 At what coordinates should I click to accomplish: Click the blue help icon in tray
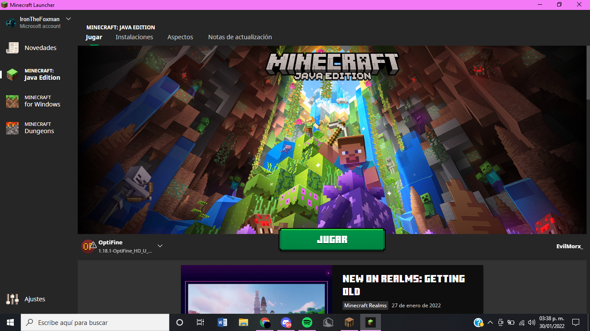(x=479, y=322)
